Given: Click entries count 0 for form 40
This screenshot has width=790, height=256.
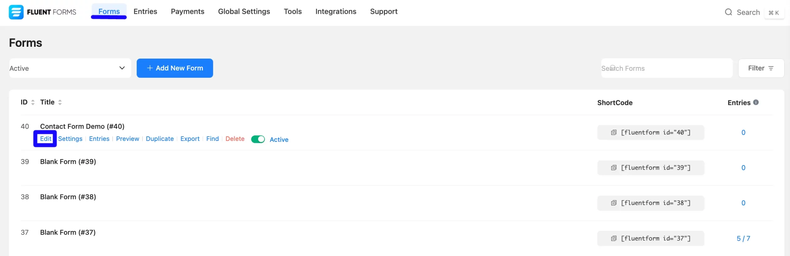Looking at the screenshot, I should pos(743,132).
